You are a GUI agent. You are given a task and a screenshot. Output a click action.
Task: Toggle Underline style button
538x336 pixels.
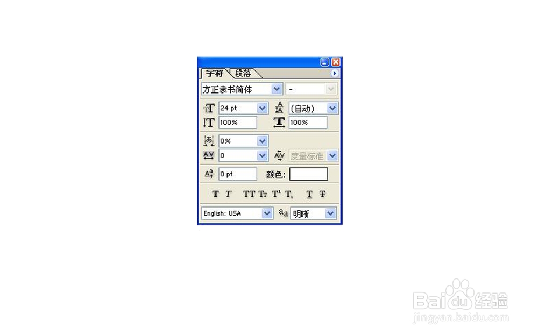point(309,195)
